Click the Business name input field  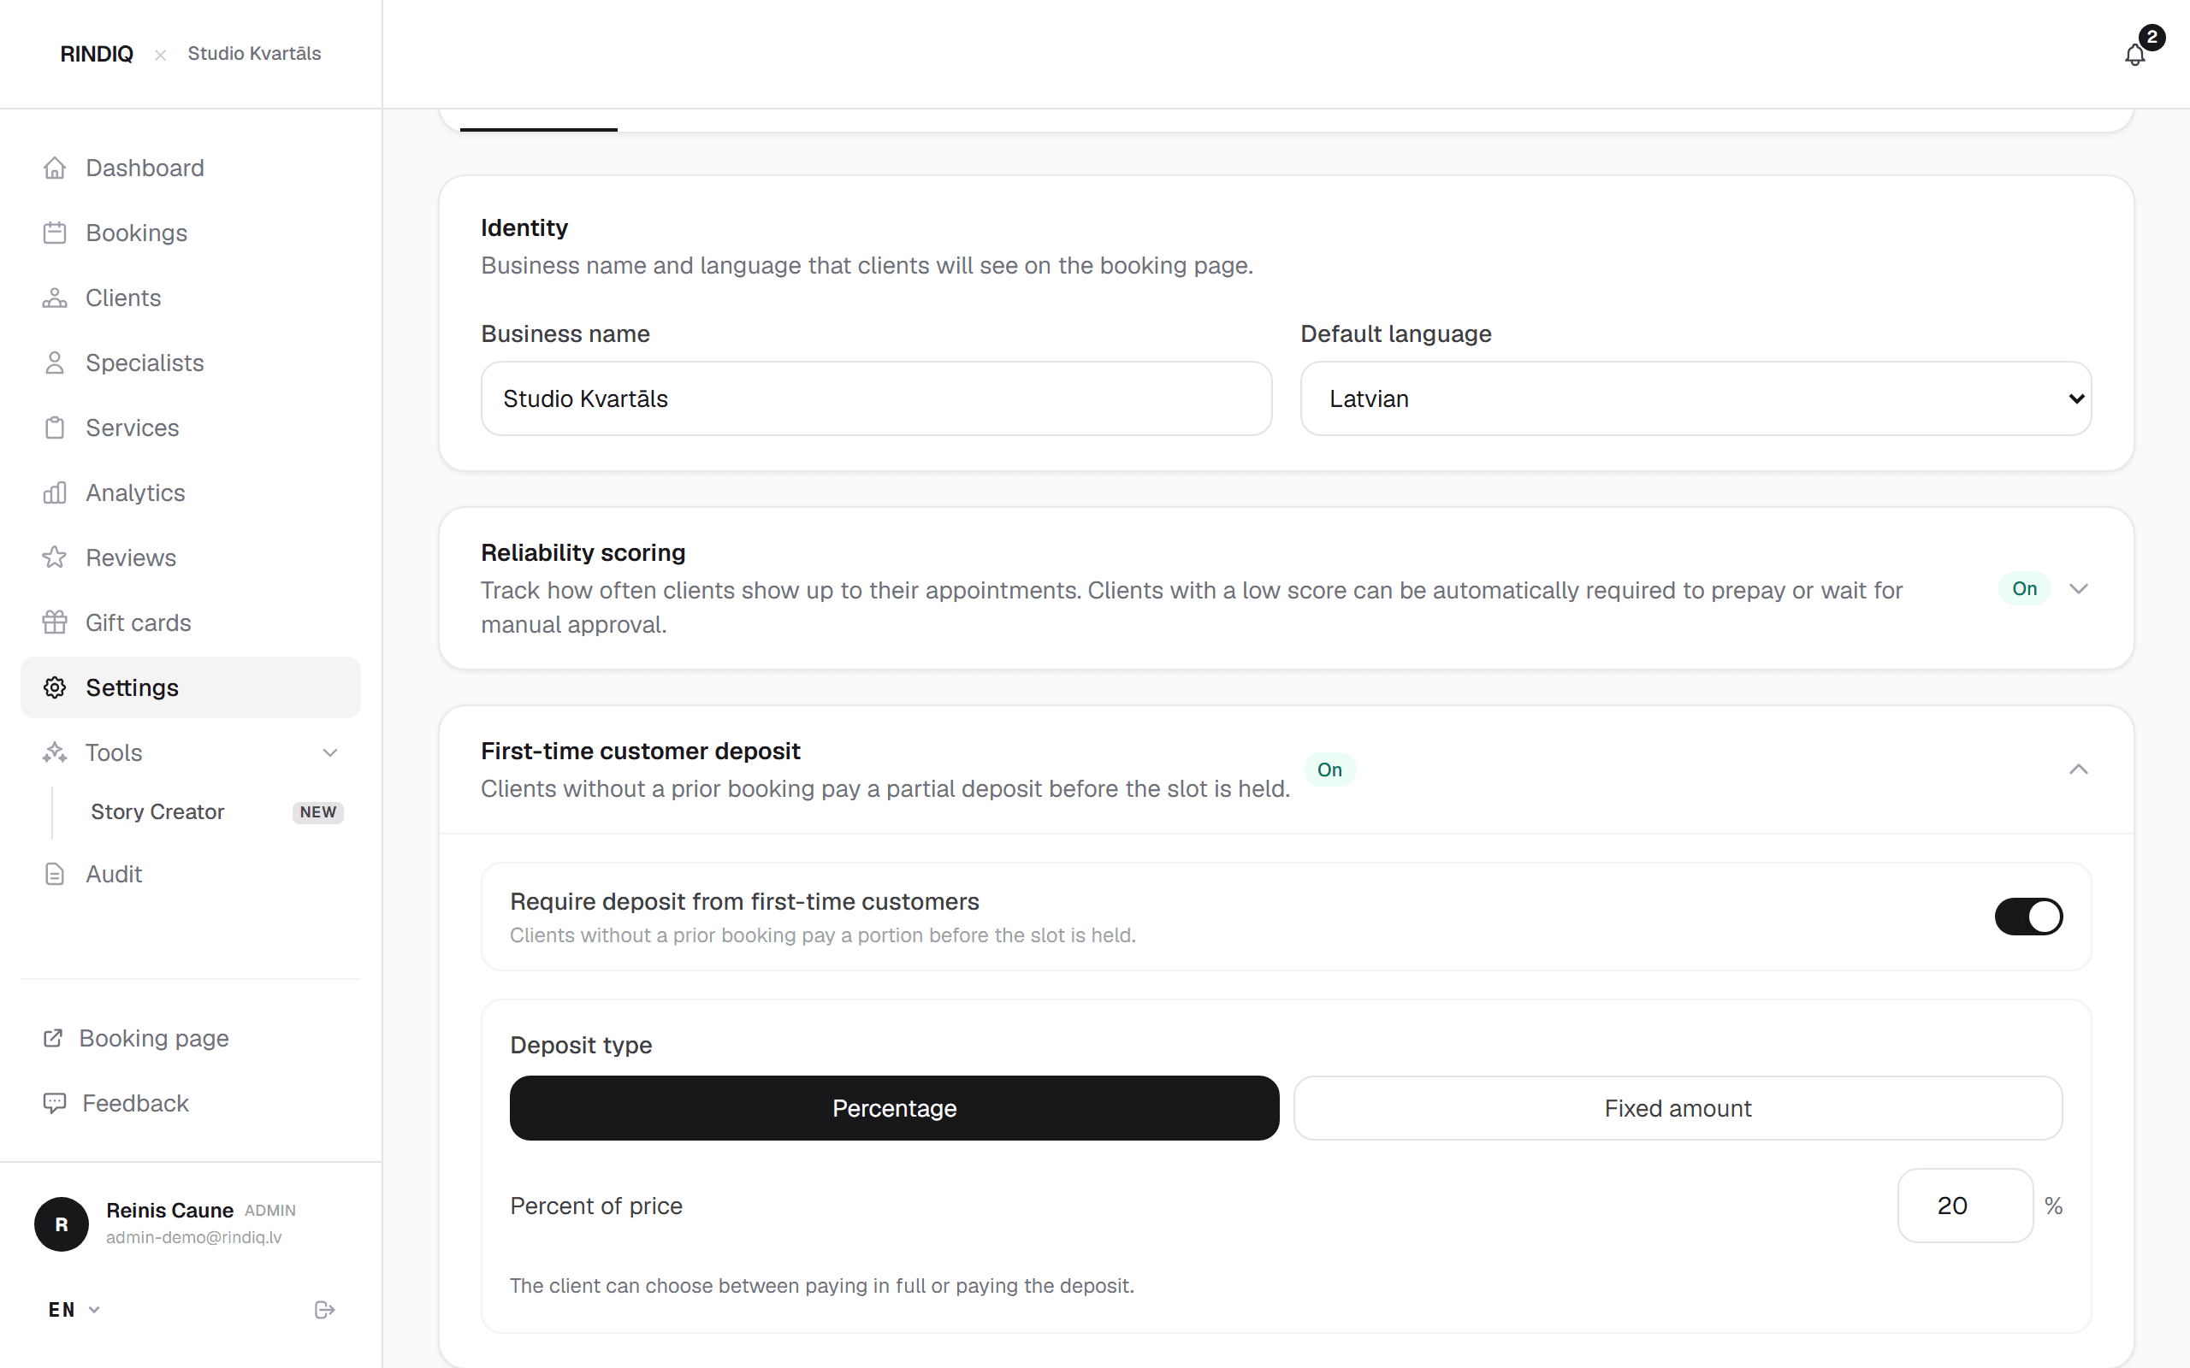click(876, 399)
